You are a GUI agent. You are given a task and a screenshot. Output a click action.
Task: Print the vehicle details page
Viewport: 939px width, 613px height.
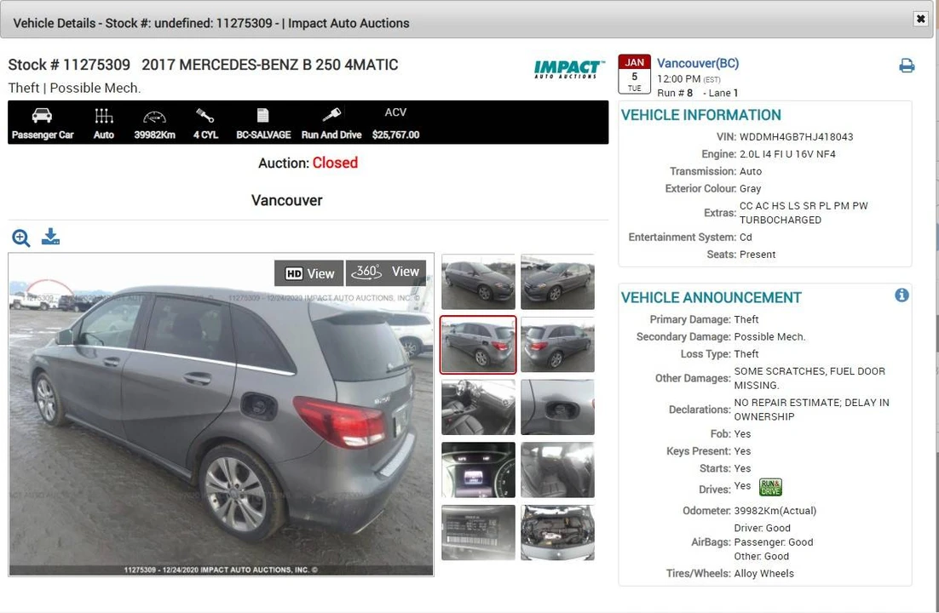(907, 66)
